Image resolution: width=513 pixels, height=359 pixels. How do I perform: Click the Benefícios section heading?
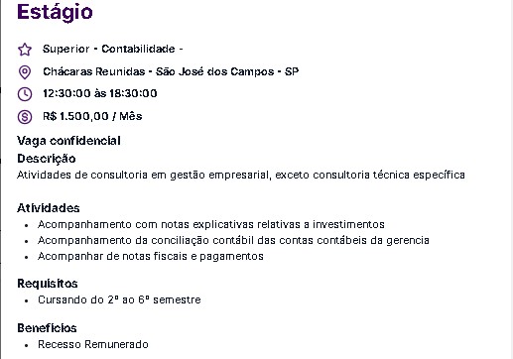[47, 328]
